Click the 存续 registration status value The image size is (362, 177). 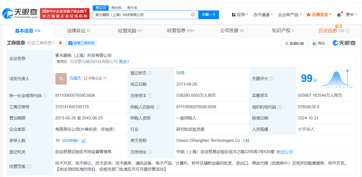coord(180,73)
